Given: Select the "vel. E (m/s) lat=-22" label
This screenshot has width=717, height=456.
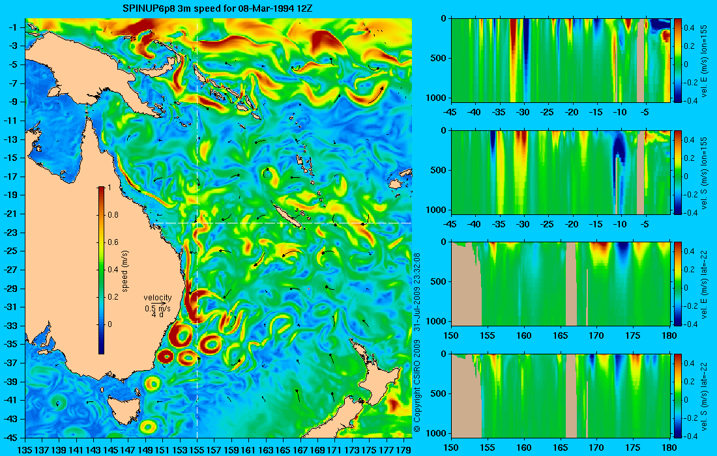Looking at the screenshot, I should pos(704,284).
